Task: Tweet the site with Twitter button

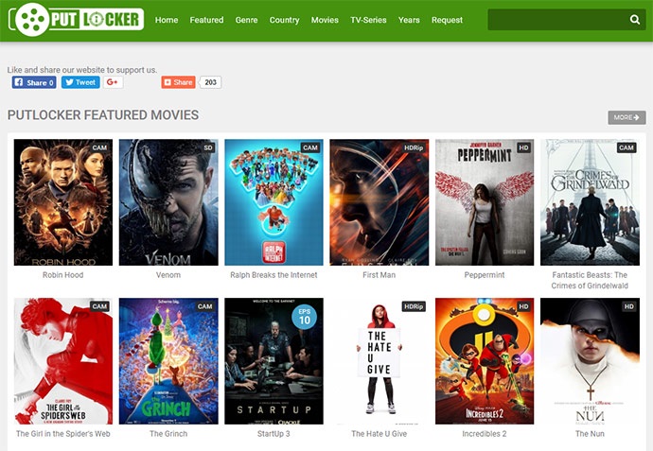Action: pyautogui.click(x=80, y=82)
